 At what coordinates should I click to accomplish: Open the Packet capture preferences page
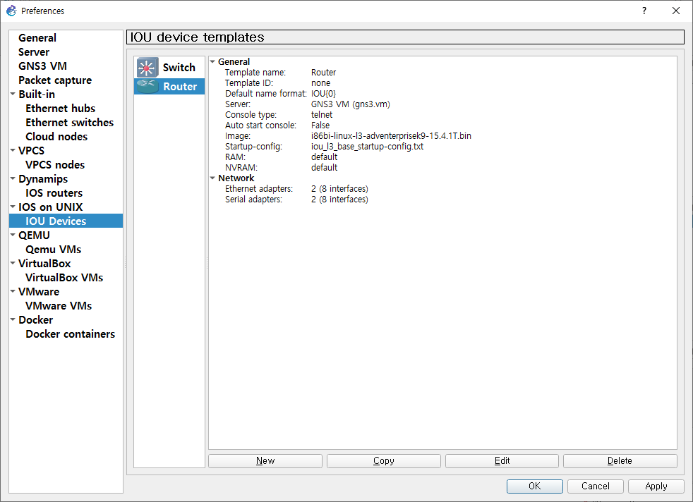55,80
